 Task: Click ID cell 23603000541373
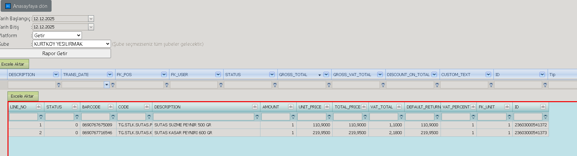pyautogui.click(x=531, y=133)
